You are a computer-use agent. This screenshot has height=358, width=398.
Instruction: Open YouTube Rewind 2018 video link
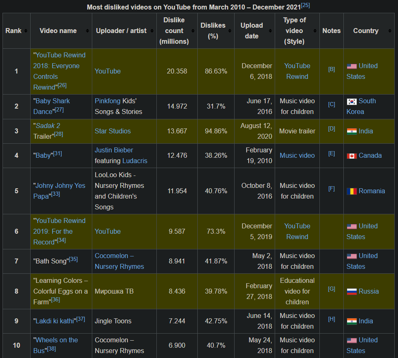(60, 71)
